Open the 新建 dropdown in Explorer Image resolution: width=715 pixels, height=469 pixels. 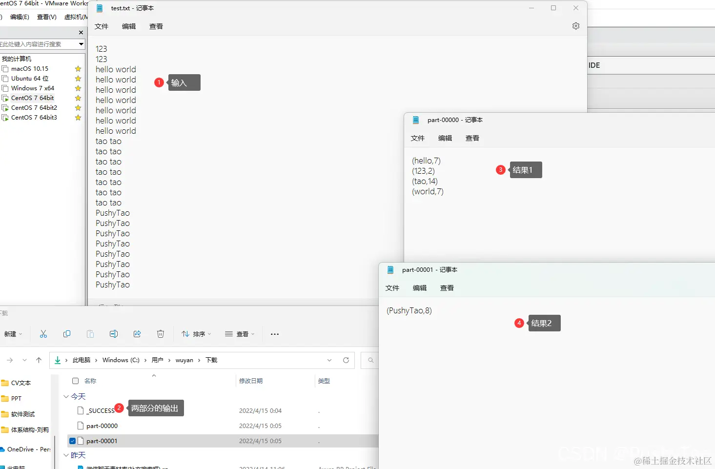[13, 334]
